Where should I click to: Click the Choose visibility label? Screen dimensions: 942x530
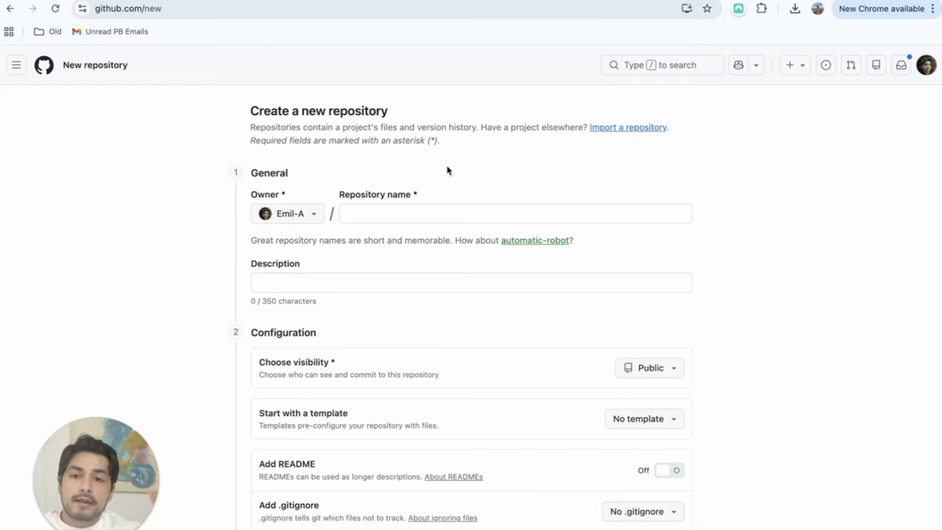297,362
